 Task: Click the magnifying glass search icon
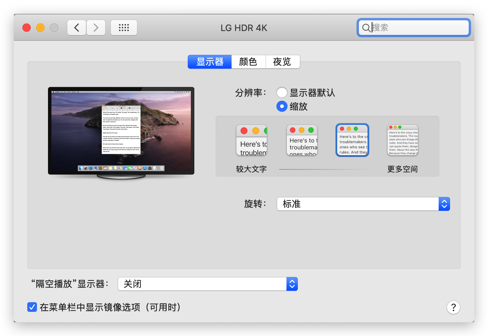tap(366, 28)
